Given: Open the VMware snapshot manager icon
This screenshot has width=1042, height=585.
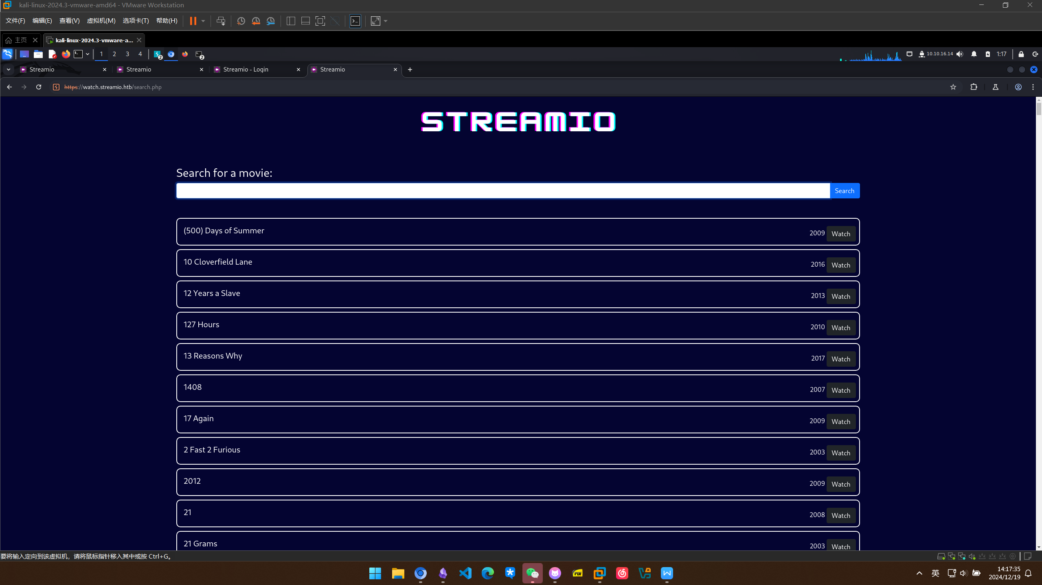Looking at the screenshot, I should pyautogui.click(x=270, y=21).
